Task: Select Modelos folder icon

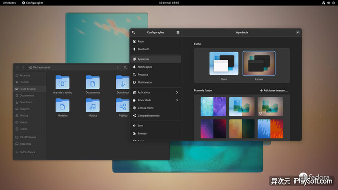Action: 63,105
